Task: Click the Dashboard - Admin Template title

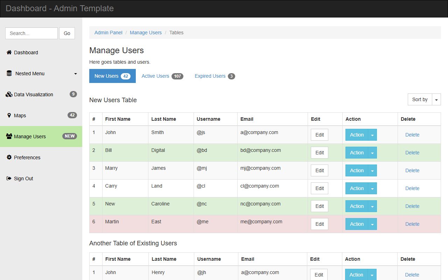Action: (x=59, y=8)
